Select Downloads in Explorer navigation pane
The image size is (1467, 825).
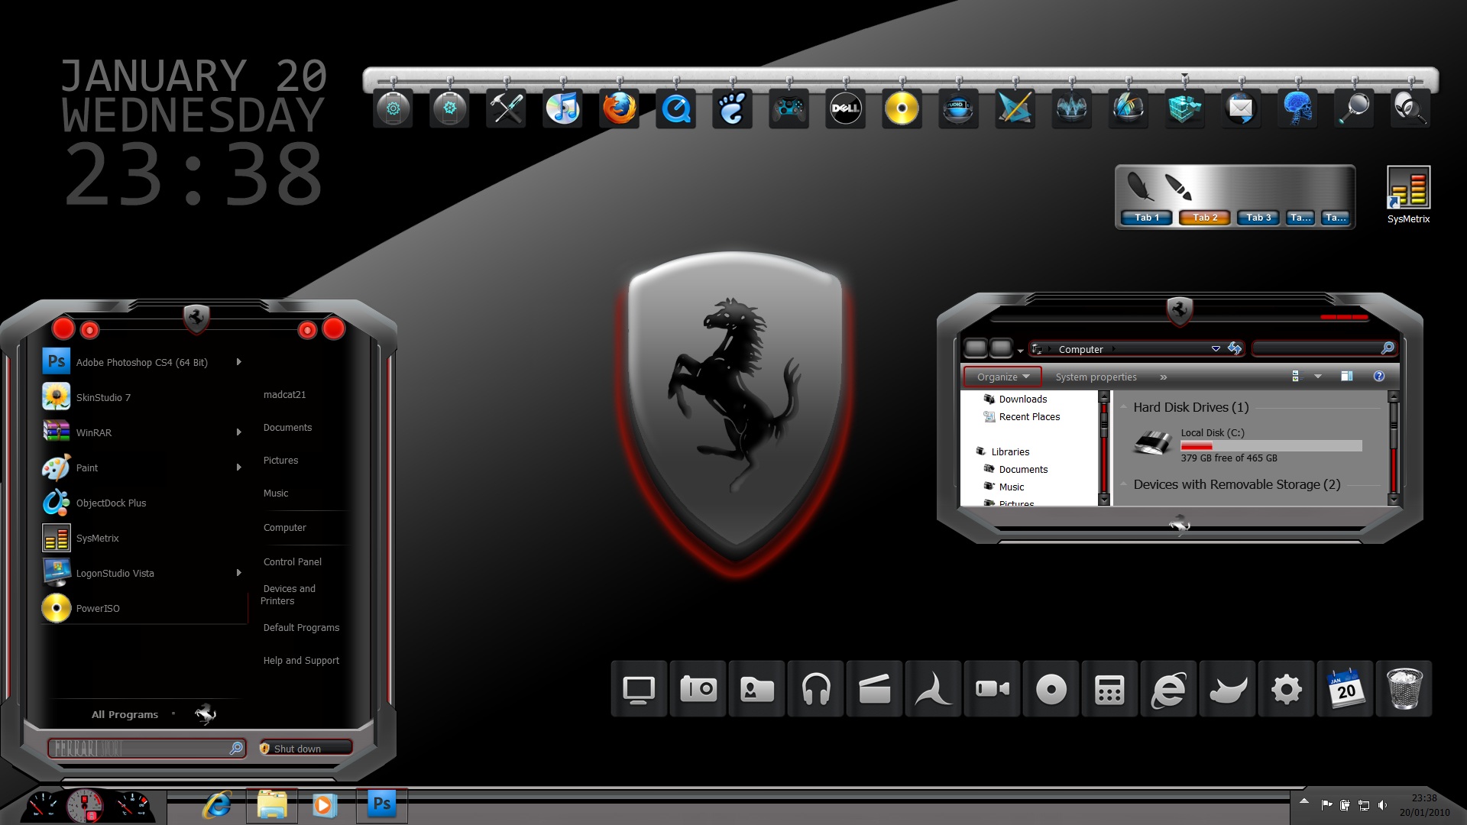coord(1022,399)
